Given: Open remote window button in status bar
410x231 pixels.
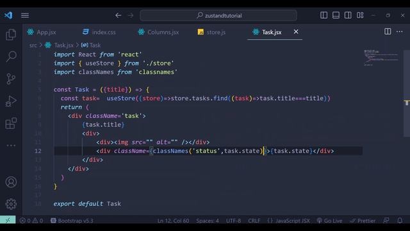Looking at the screenshot, I should tap(8, 220).
